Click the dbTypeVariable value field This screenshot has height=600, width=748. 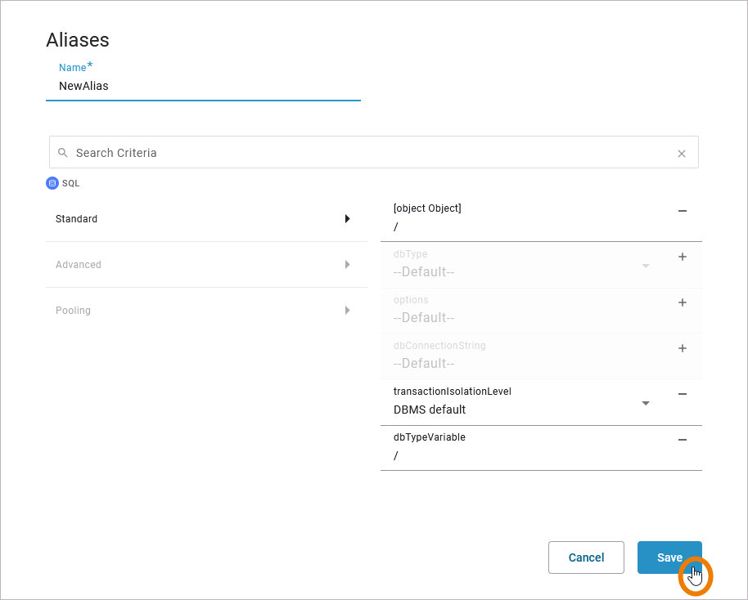point(524,455)
